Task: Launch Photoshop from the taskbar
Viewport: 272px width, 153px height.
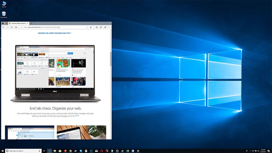Action: coord(91,151)
